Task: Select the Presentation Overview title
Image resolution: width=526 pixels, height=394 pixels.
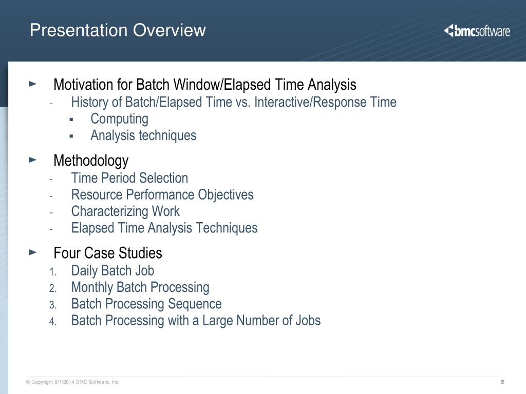Action: click(x=118, y=30)
